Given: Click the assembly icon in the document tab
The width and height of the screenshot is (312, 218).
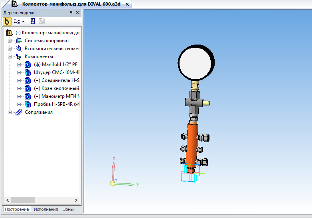Looking at the screenshot, I should 14,4.
